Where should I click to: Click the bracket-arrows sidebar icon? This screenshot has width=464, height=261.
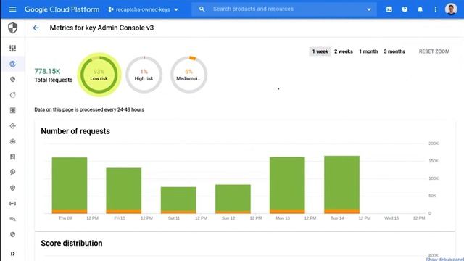click(12, 203)
